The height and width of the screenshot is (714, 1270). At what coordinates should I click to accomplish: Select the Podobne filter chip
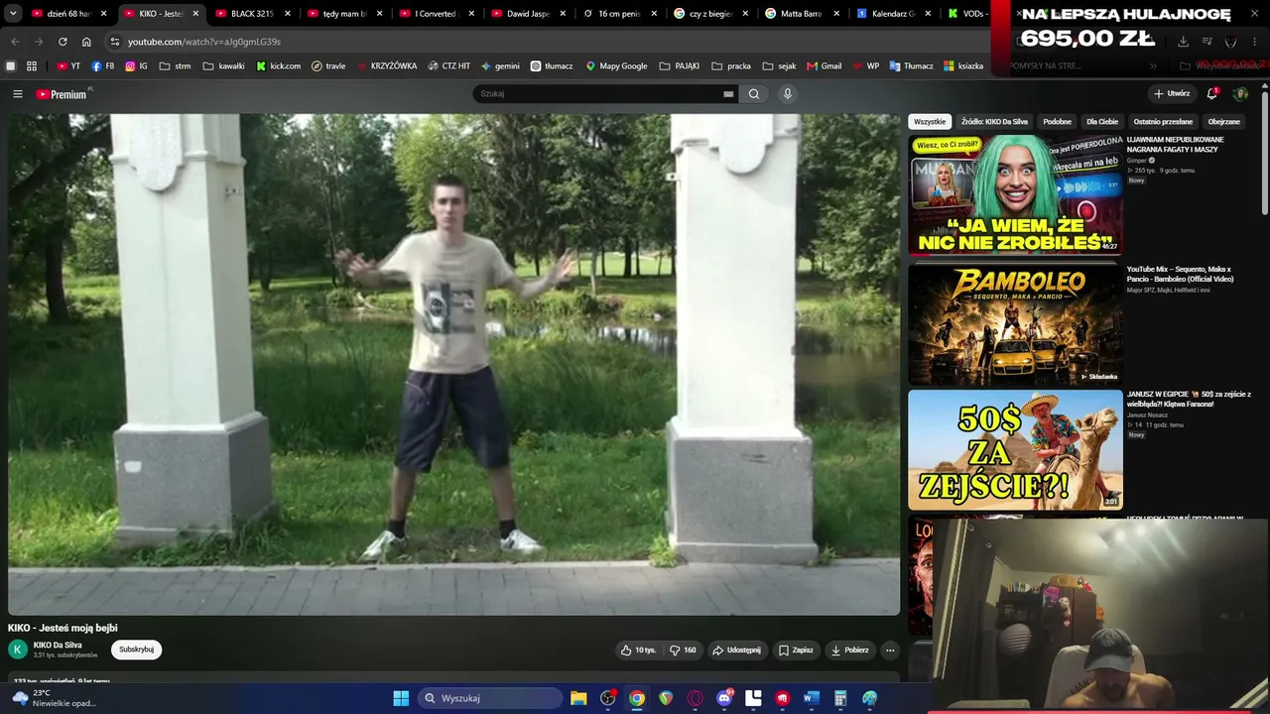(x=1058, y=122)
